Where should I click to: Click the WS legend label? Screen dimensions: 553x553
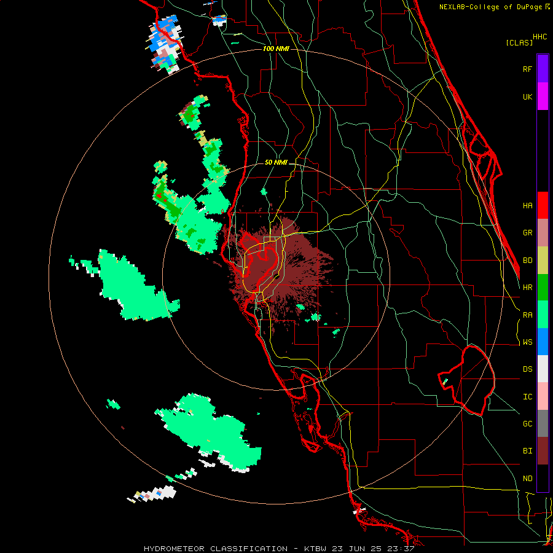pyautogui.click(x=527, y=342)
